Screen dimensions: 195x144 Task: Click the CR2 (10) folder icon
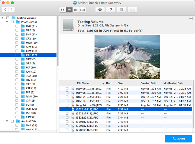click(x=23, y=39)
